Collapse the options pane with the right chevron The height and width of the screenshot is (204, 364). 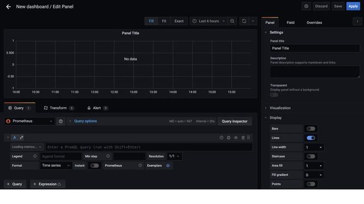357,22
